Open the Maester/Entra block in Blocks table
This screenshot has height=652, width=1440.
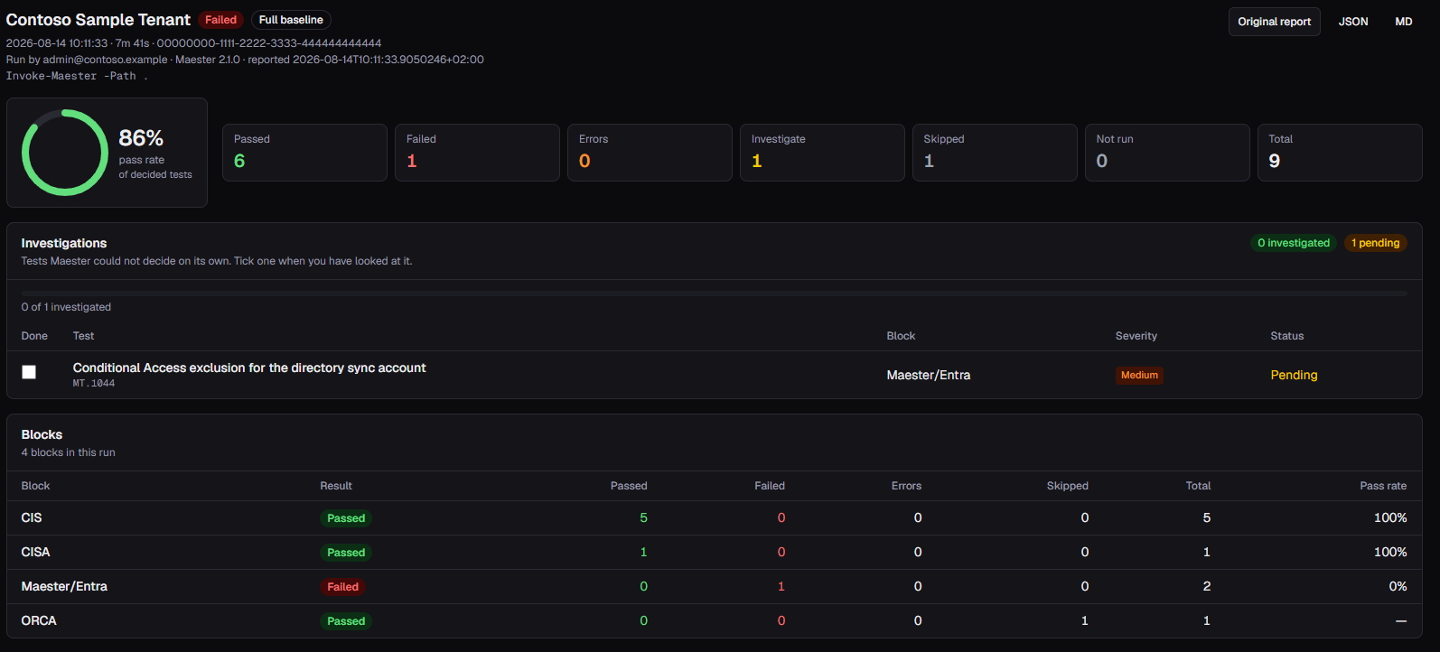tap(714, 587)
